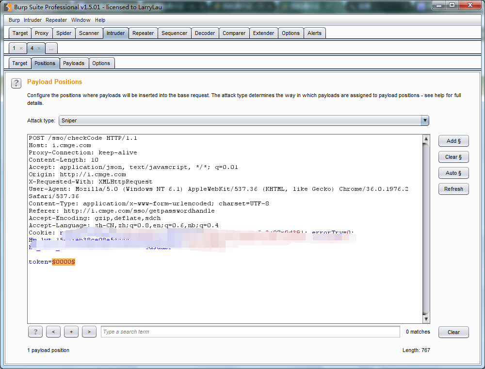Go to next search match
Viewport: 485px width, 369px height.
(89, 332)
